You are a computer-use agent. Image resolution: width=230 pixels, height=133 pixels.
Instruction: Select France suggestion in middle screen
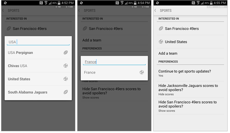click(114, 72)
